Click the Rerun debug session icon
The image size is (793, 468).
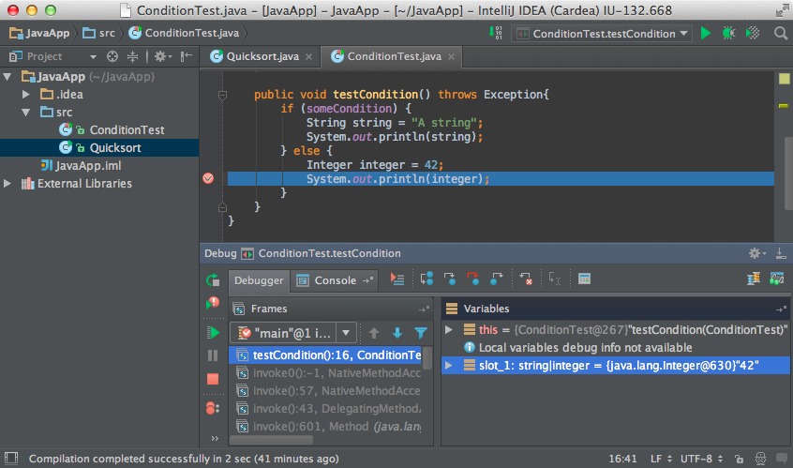tap(213, 279)
